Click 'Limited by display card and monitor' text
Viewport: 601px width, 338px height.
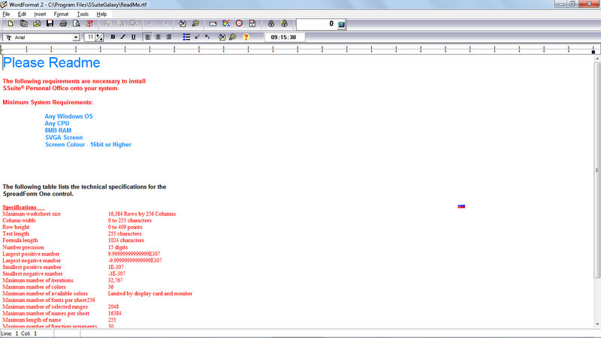(149, 294)
